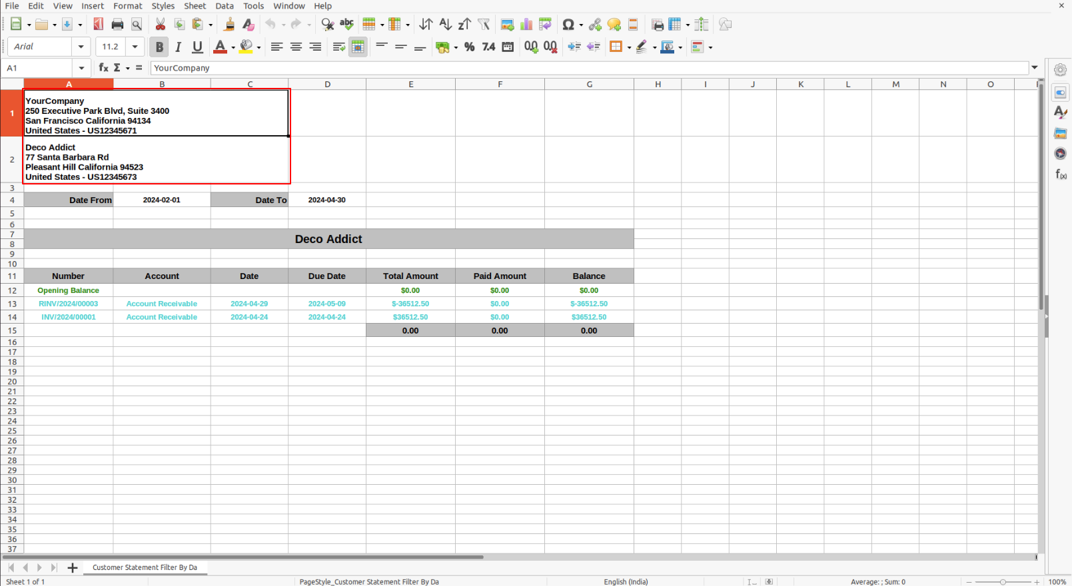This screenshot has height=586, width=1072.
Task: Apply yellow background color swatch
Action: point(246,47)
